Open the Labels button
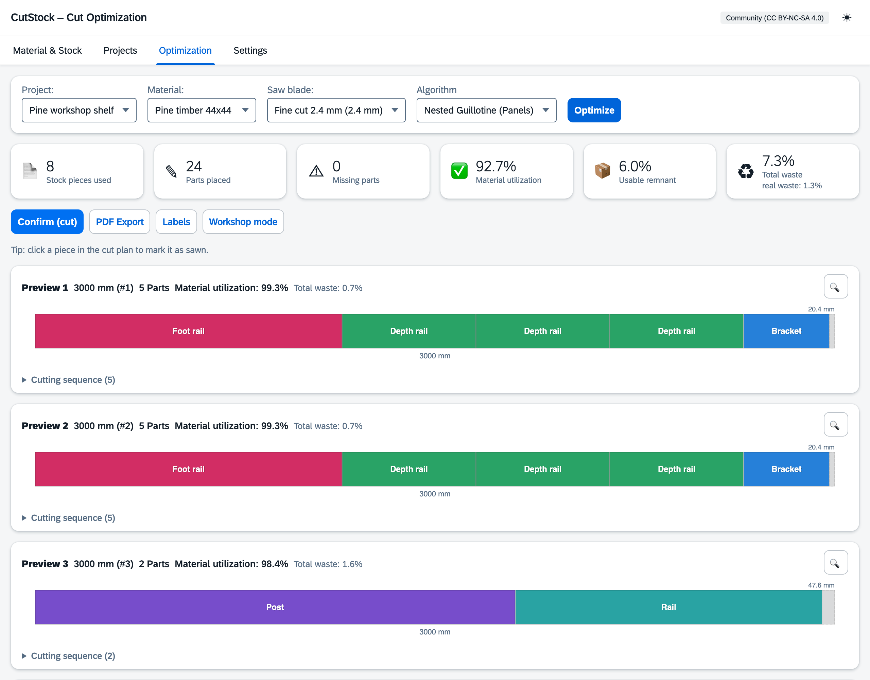Image resolution: width=870 pixels, height=680 pixels. [x=176, y=222]
